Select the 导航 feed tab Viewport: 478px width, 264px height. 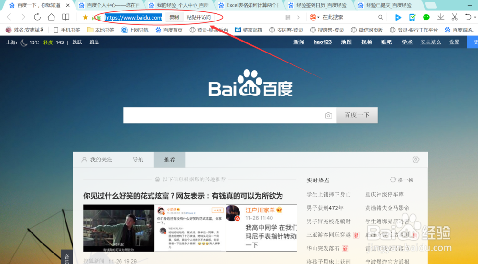[138, 159]
